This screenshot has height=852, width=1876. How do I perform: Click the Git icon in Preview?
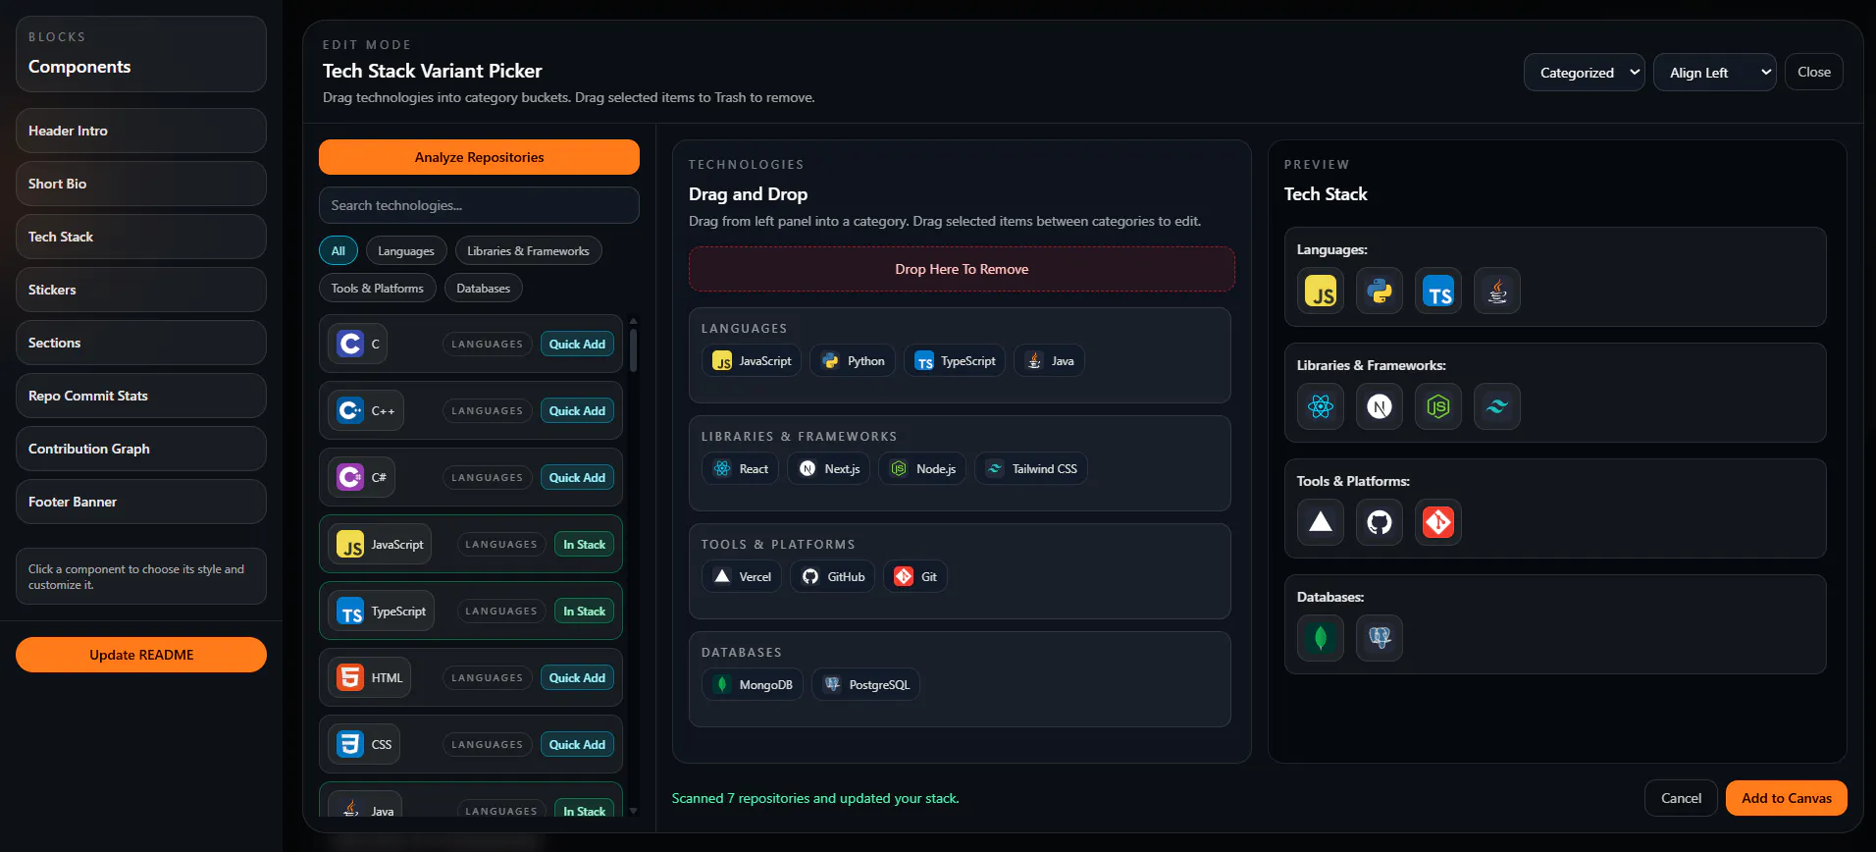pos(1438,523)
